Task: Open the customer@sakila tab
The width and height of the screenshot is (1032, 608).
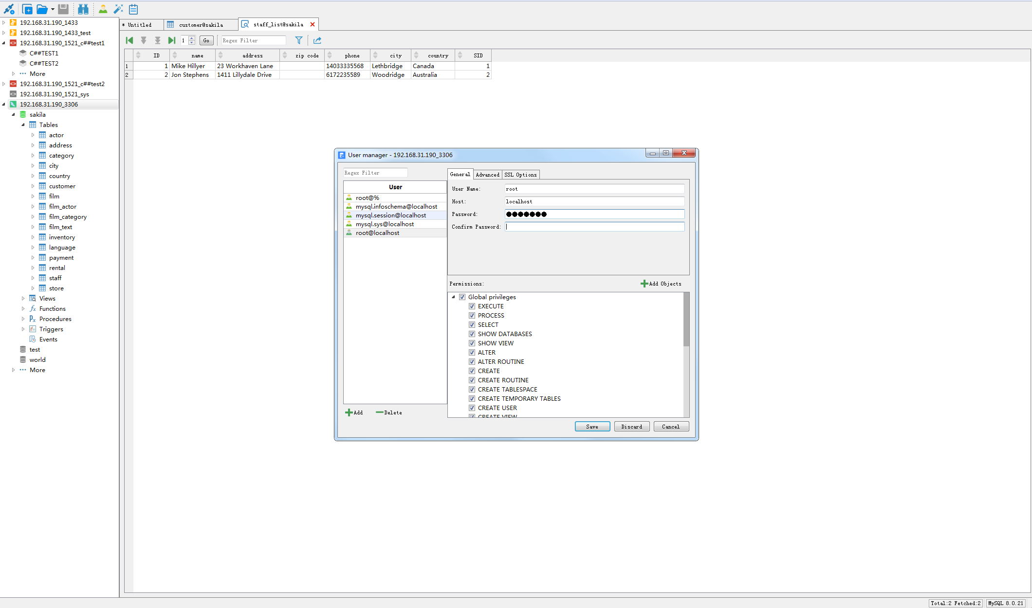Action: pyautogui.click(x=201, y=25)
